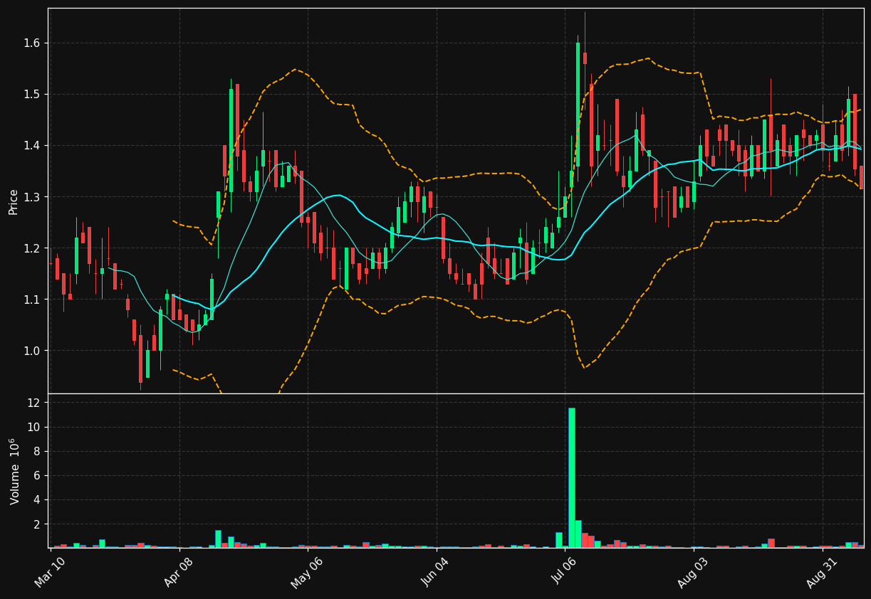871x599 pixels.
Task: Click the Mar 10 date label
Action: tap(50, 572)
